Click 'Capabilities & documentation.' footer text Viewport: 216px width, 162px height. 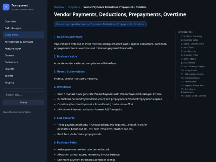[x=17, y=112]
